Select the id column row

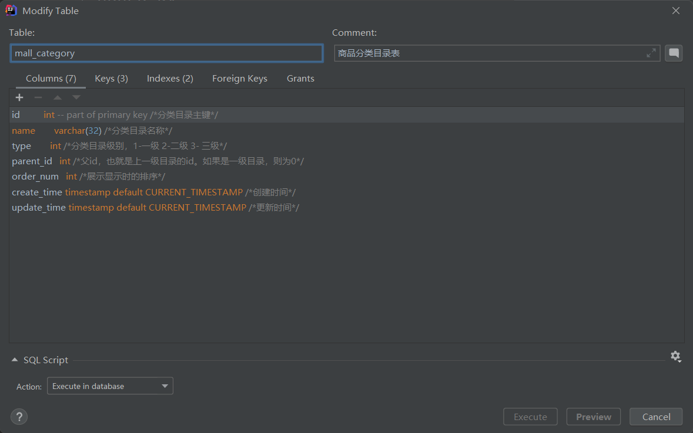point(347,115)
